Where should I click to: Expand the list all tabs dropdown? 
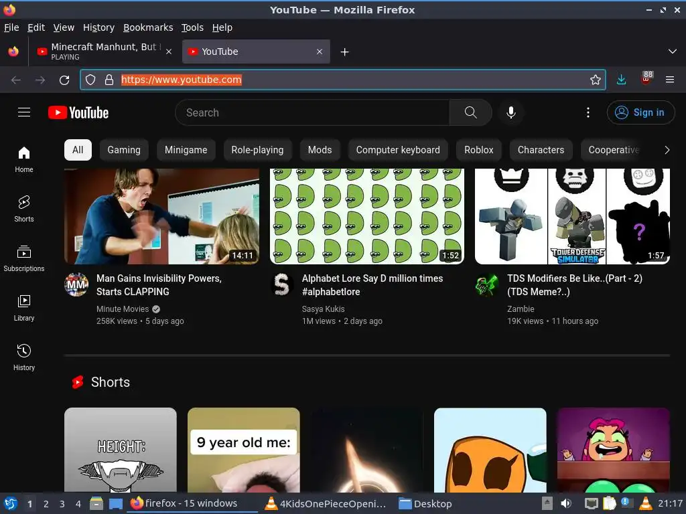[x=673, y=52]
